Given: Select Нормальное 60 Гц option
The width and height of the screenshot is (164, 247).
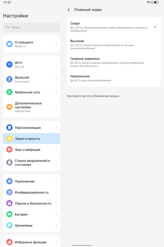Looking at the screenshot, I should point(114,78).
